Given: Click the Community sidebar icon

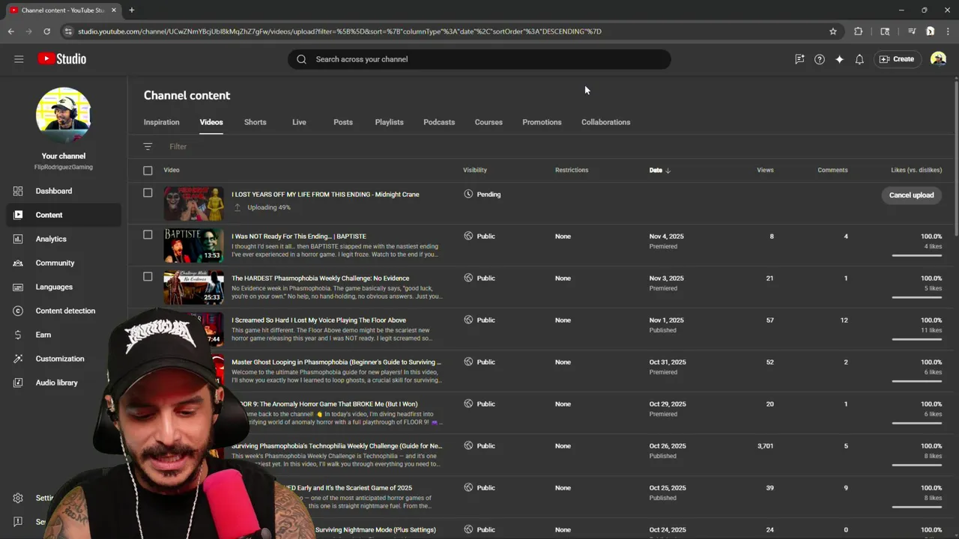Looking at the screenshot, I should pyautogui.click(x=18, y=263).
